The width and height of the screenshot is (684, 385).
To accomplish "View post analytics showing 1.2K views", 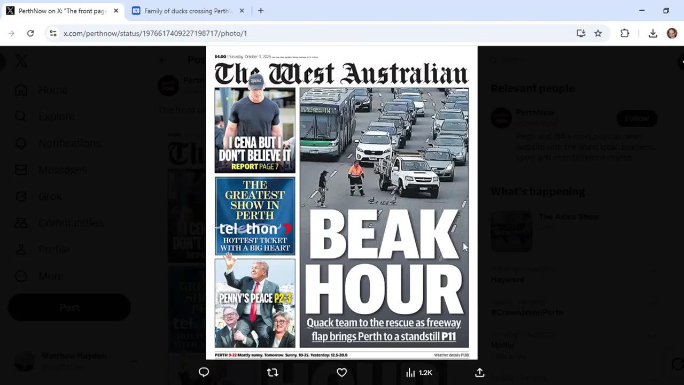I will tap(419, 372).
